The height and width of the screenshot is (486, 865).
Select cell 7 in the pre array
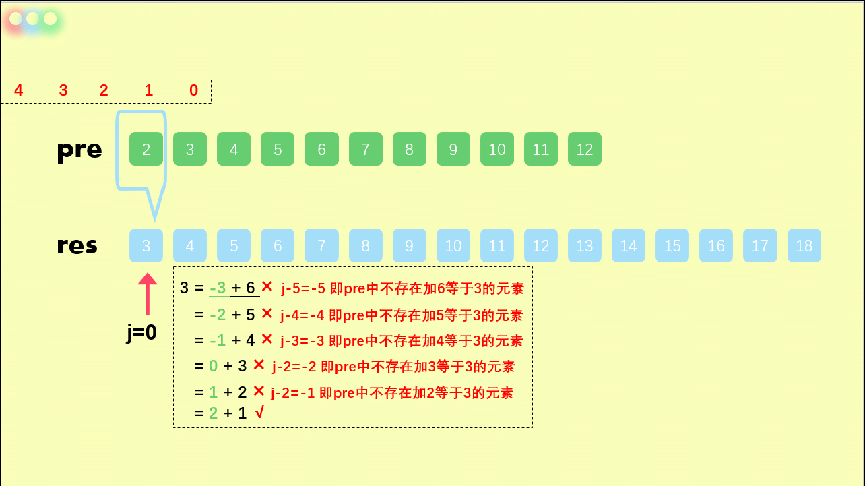point(365,149)
